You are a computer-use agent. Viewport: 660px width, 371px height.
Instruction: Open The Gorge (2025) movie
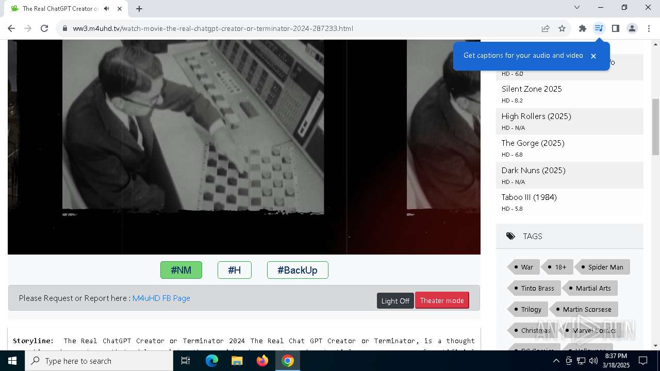pyautogui.click(x=533, y=143)
